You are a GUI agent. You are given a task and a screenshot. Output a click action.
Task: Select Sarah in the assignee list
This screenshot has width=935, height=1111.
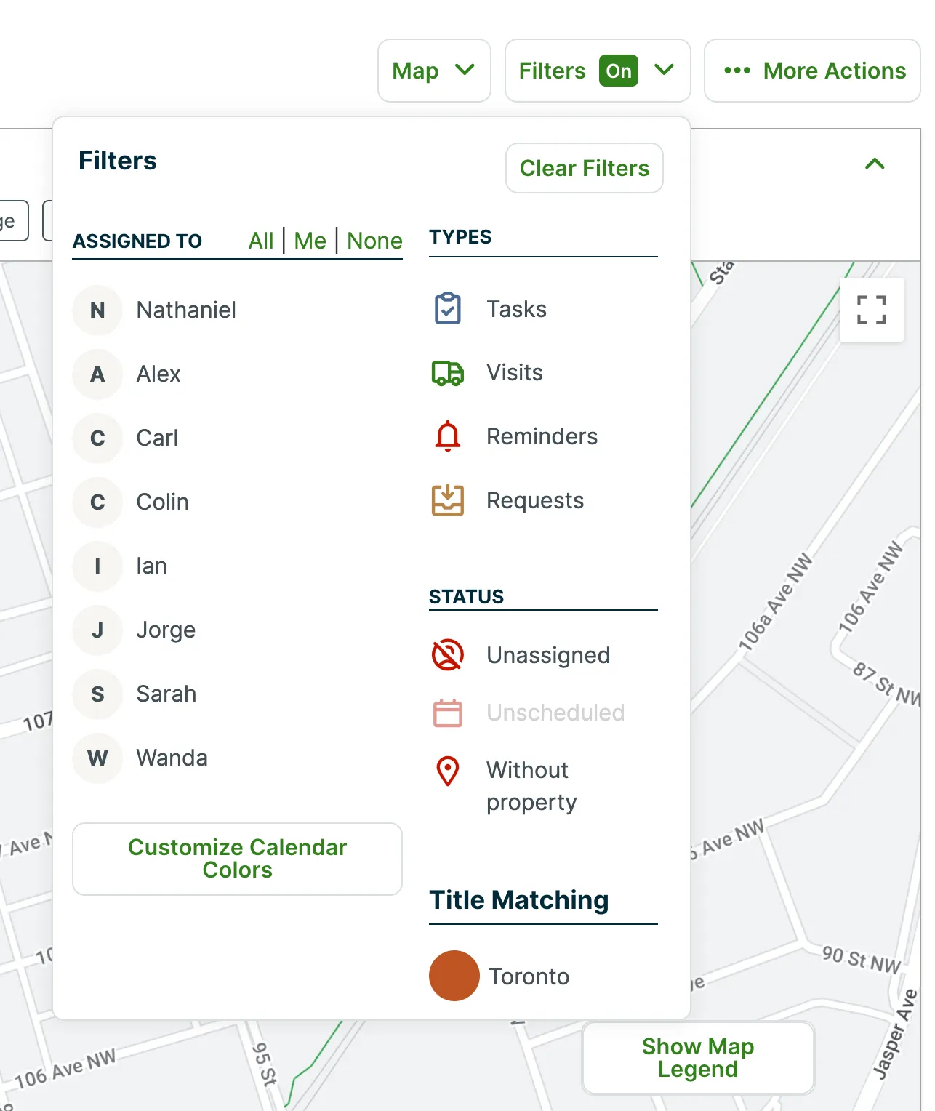[166, 694]
